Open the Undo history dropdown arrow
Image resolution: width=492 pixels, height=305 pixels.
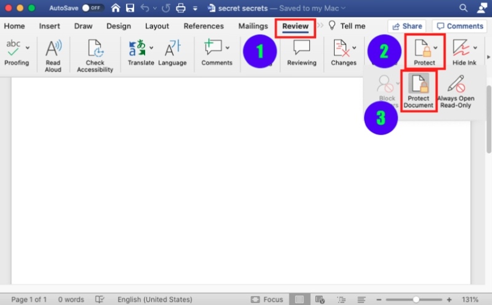tap(155, 8)
